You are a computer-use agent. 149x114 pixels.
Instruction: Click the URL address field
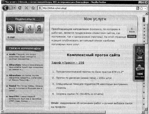click(89, 8)
